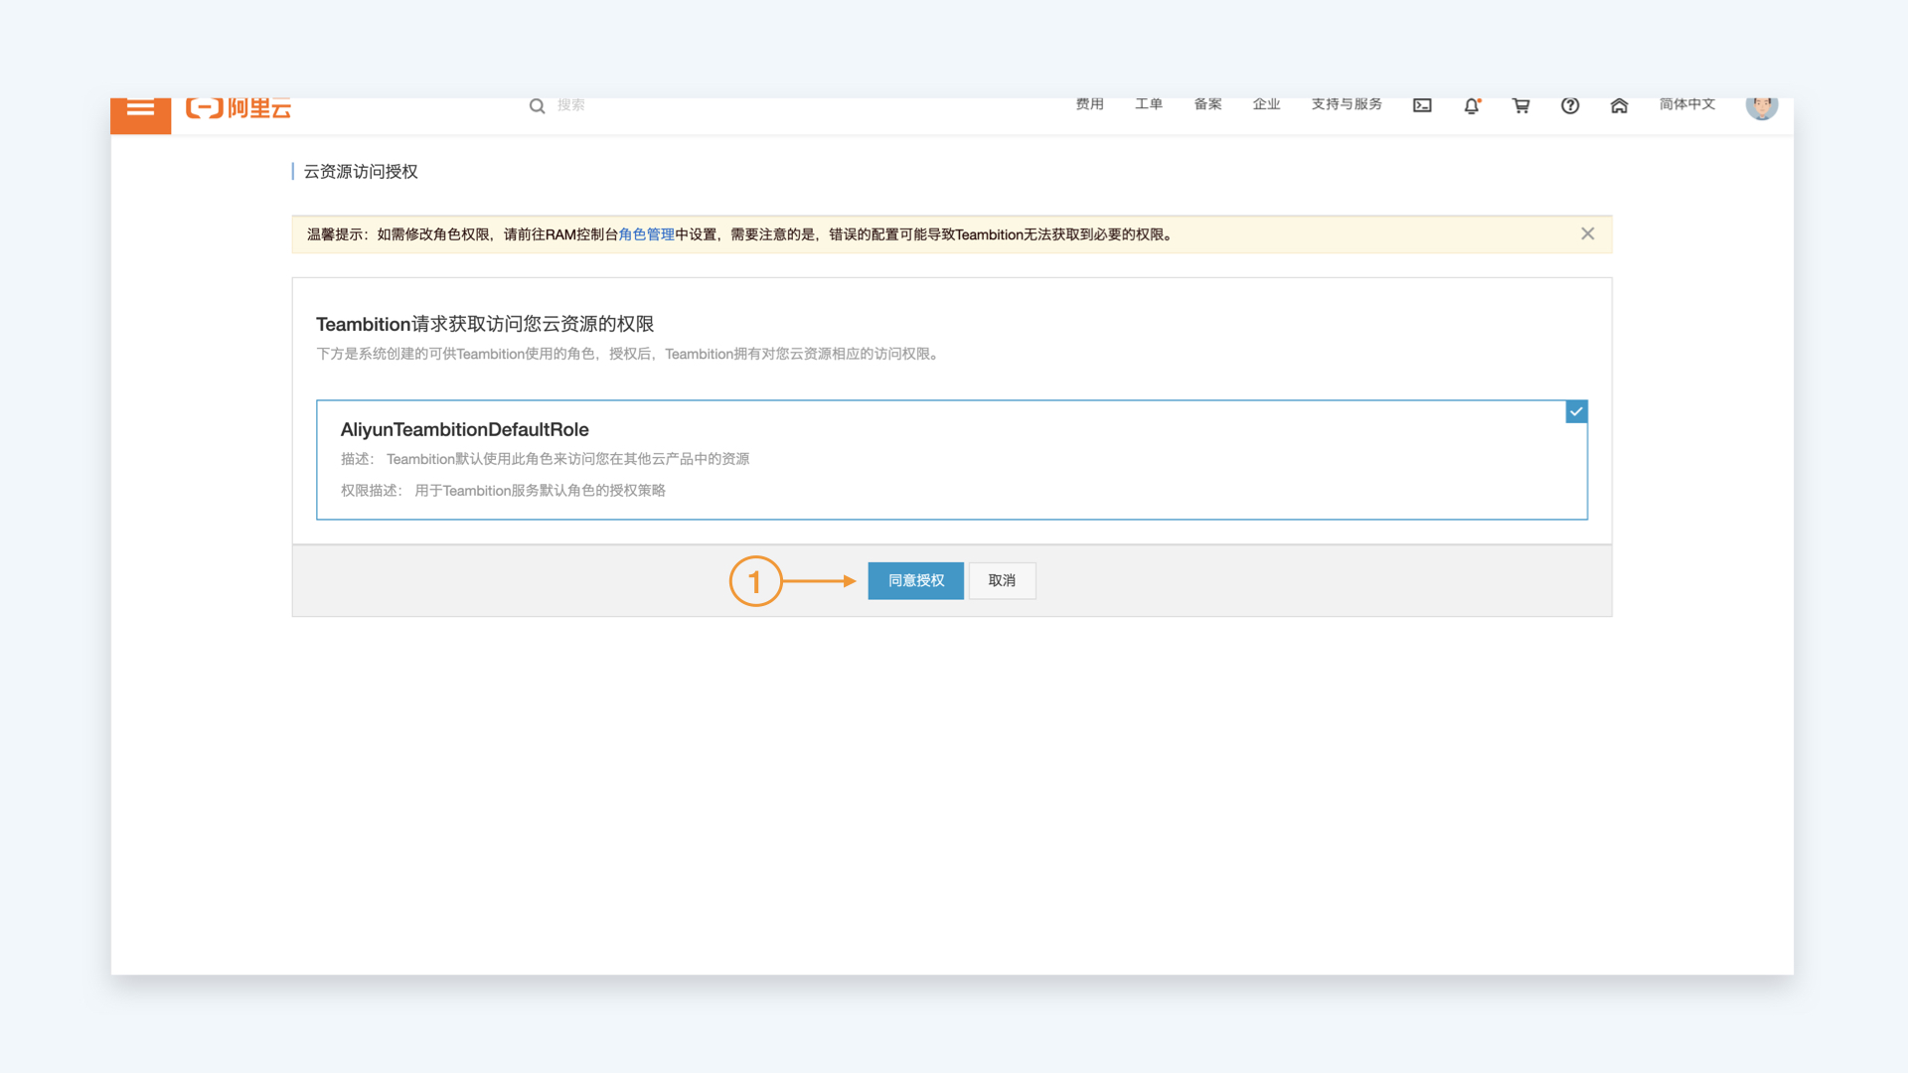
Task: Open the 费用 menu item
Action: point(1089,104)
